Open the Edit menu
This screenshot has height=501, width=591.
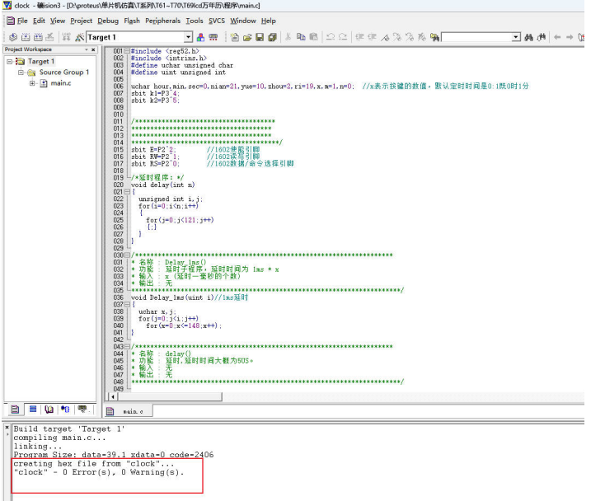click(x=39, y=21)
